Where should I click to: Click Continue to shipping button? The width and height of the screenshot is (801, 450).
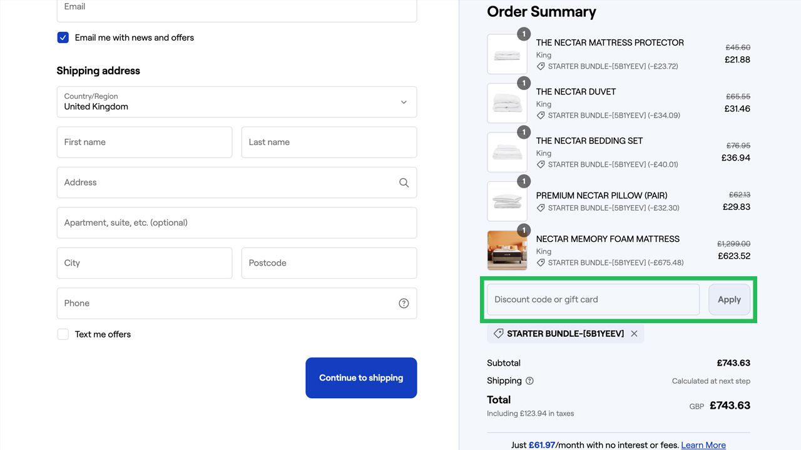pyautogui.click(x=361, y=377)
